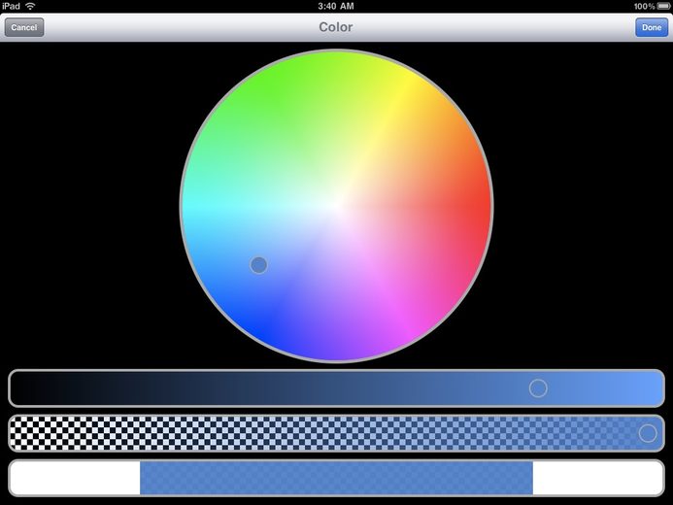Viewport: 673px width, 505px height.
Task: Click the hue-saturation color wheel
Action: coord(336,207)
